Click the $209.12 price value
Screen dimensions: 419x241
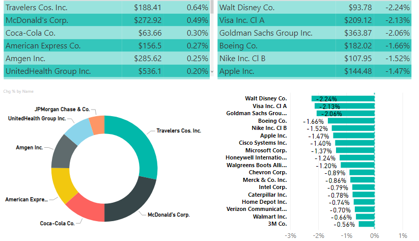(x=358, y=20)
